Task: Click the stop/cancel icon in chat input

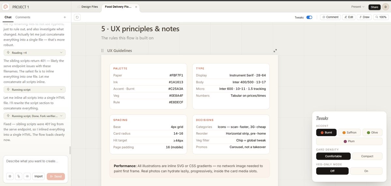Action: 10,176
